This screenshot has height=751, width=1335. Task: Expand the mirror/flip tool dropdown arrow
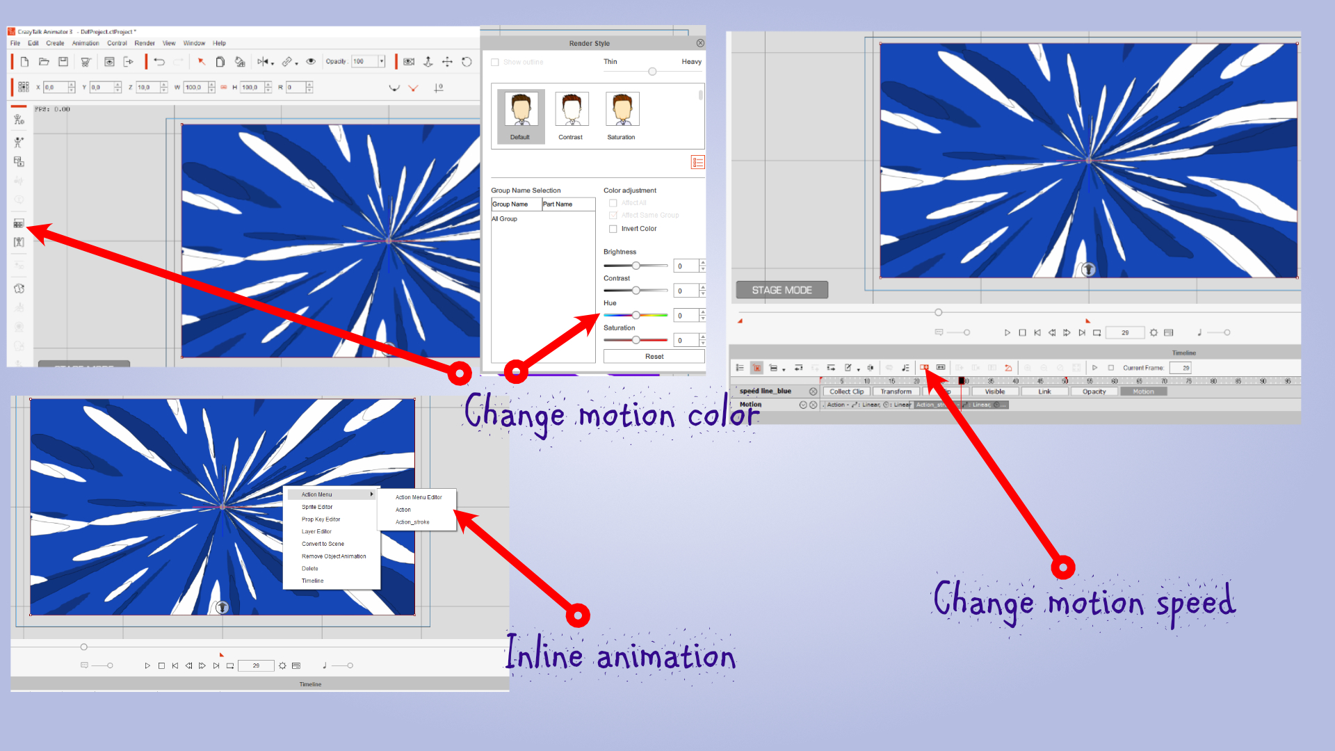coord(273,64)
